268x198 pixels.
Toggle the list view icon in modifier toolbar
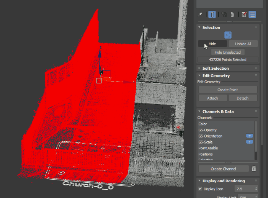[x=252, y=15]
